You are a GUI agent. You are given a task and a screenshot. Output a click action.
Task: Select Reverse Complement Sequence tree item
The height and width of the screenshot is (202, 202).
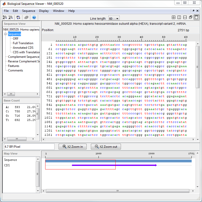pos(24,61)
